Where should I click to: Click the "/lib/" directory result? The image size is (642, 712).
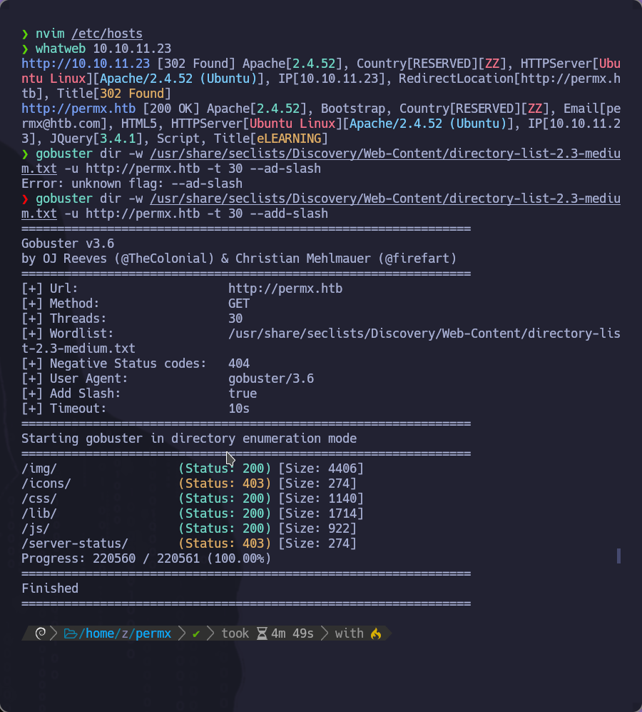(x=39, y=513)
